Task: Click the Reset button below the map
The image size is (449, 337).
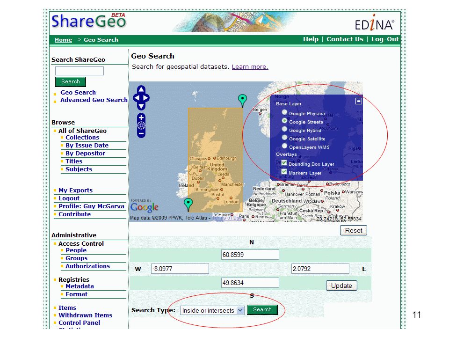Action: tap(354, 230)
